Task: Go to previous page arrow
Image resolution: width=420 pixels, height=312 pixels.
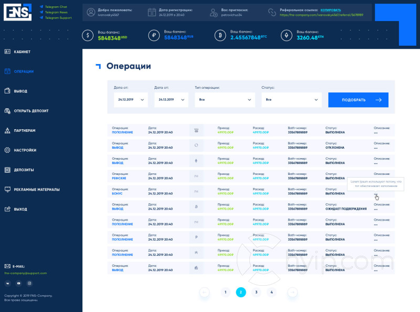Action: coord(205,292)
